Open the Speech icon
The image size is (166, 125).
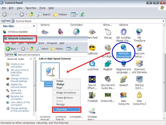point(124,81)
